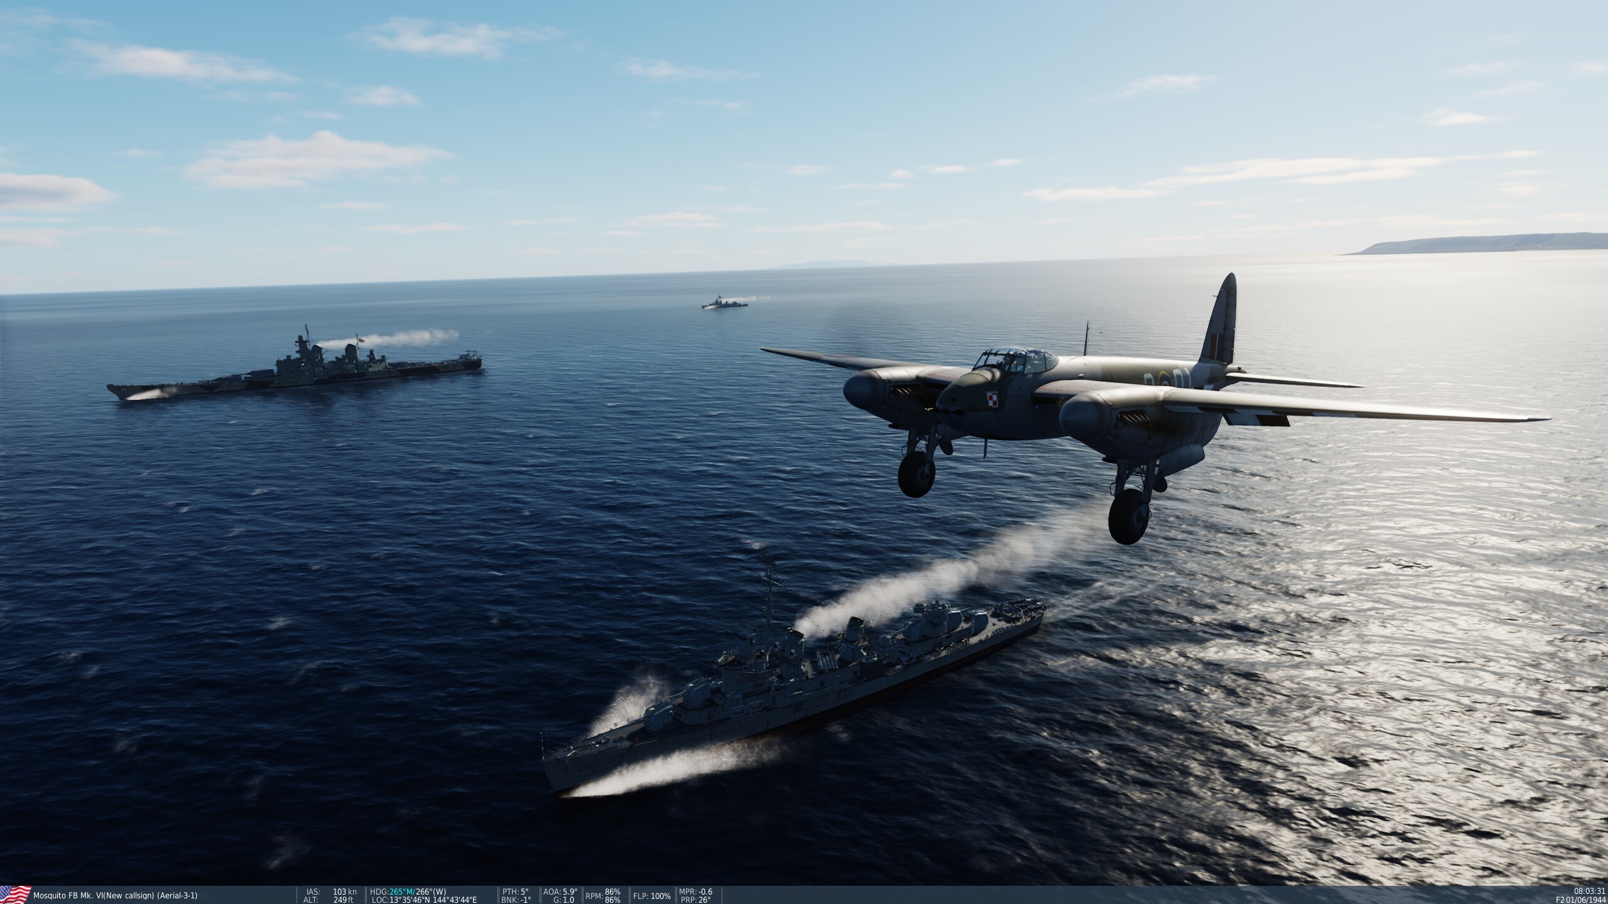
Task: Click the BNK bank angle readout
Action: click(x=516, y=900)
